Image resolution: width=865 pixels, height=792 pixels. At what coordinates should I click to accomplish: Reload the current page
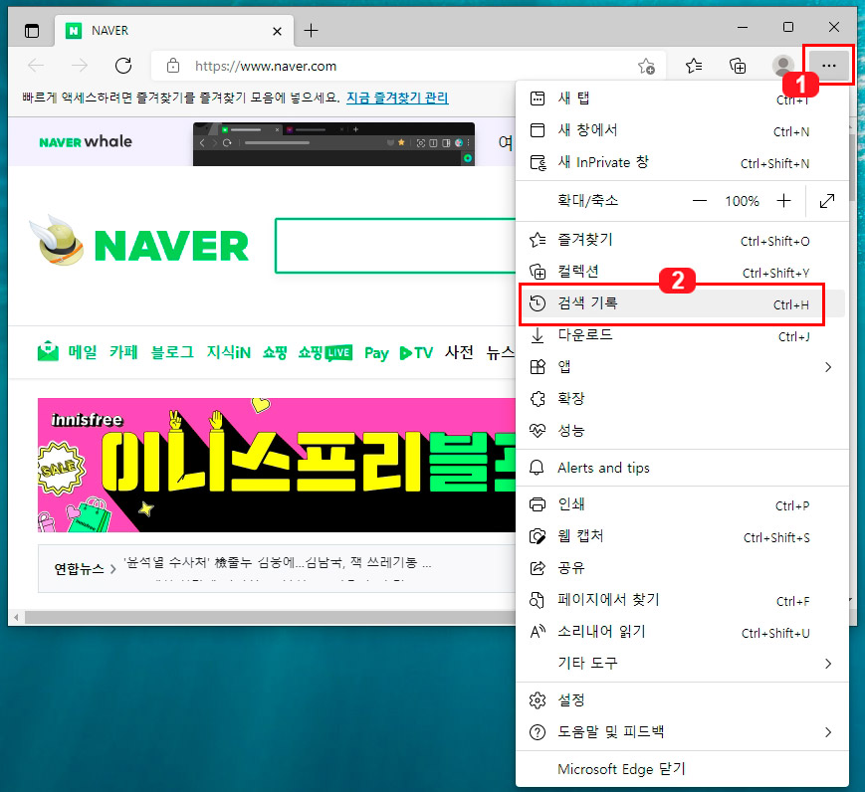coord(123,66)
